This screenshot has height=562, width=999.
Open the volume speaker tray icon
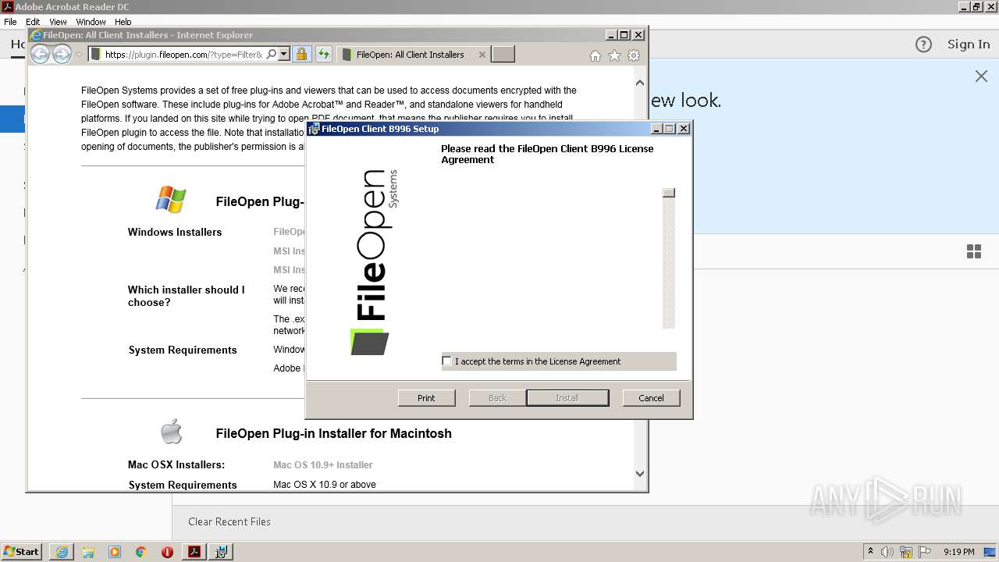[887, 552]
